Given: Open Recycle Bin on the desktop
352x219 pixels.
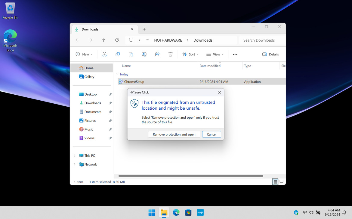Looking at the screenshot, I should 10,11.
